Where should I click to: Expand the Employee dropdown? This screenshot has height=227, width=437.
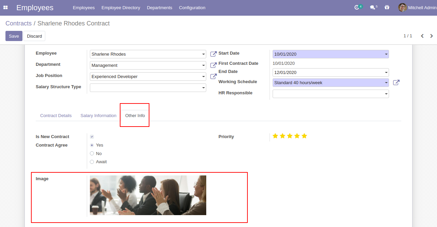point(204,54)
